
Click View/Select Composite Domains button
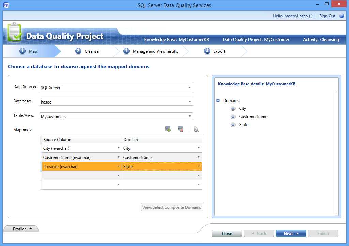tap(172, 207)
